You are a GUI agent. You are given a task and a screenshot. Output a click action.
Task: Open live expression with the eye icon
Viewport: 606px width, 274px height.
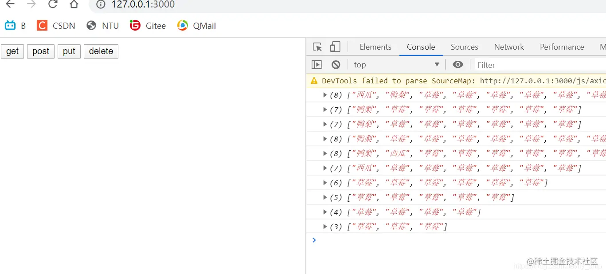click(x=458, y=65)
